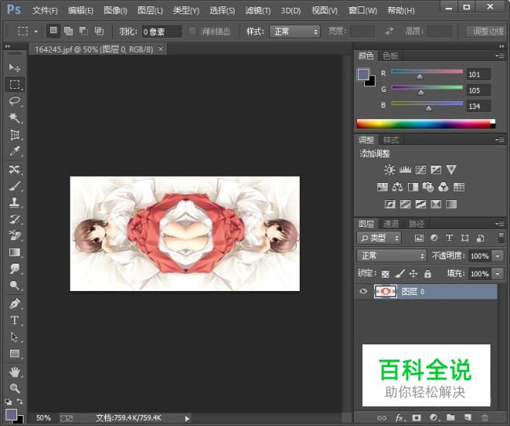Select the History Brush tool

coord(14,219)
